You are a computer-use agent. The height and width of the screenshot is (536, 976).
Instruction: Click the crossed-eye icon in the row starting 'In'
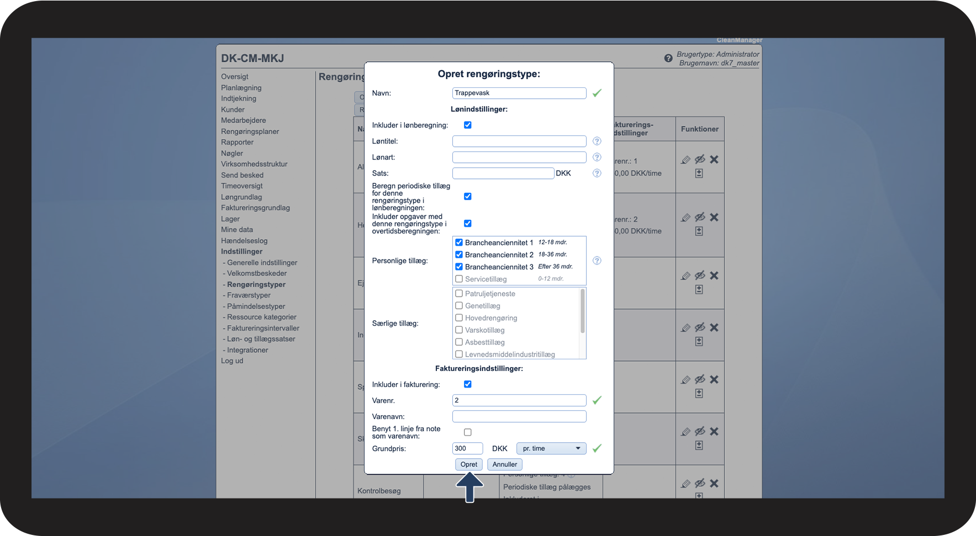(x=700, y=327)
